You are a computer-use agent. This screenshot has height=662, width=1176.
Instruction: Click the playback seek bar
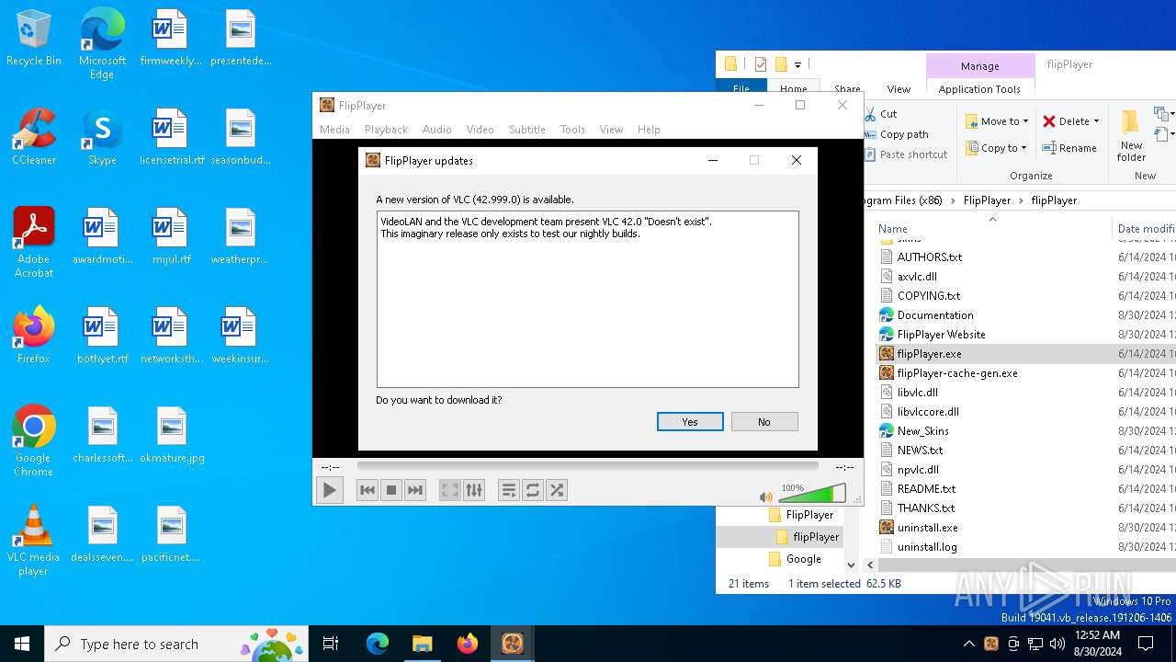click(588, 466)
